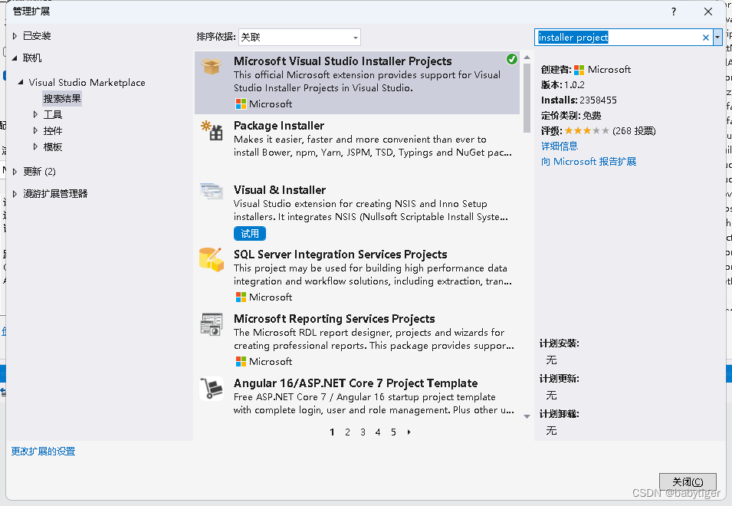Select Visual & Installer extension title

[x=280, y=190]
